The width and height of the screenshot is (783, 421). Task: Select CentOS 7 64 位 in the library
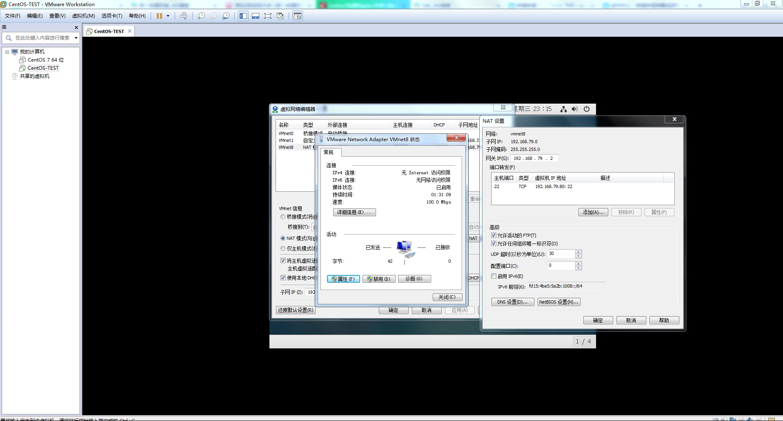(x=42, y=60)
